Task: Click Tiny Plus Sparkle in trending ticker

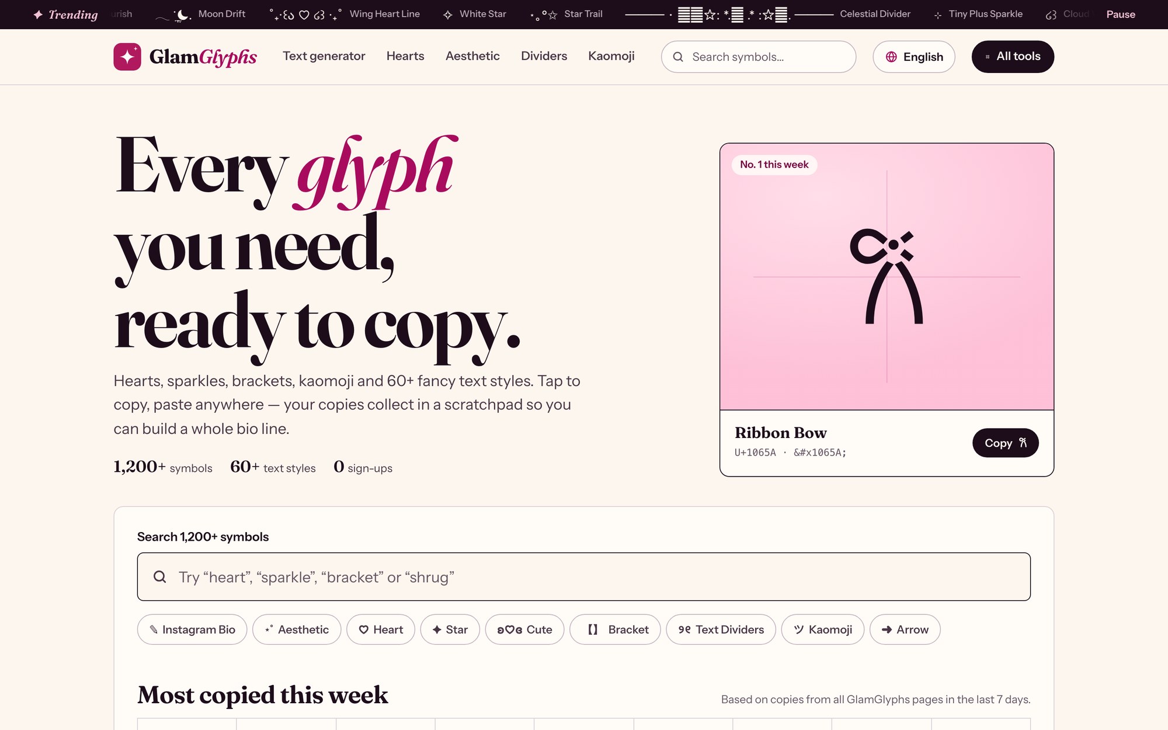Action: [978, 14]
